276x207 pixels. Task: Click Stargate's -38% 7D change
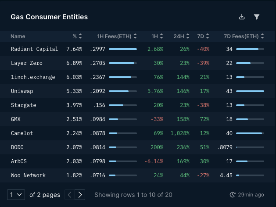(203, 105)
